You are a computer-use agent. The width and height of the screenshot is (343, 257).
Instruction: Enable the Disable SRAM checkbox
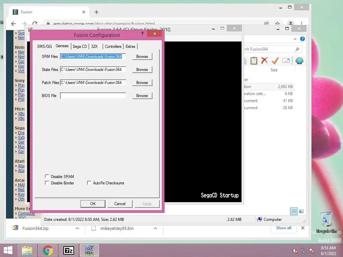47,176
